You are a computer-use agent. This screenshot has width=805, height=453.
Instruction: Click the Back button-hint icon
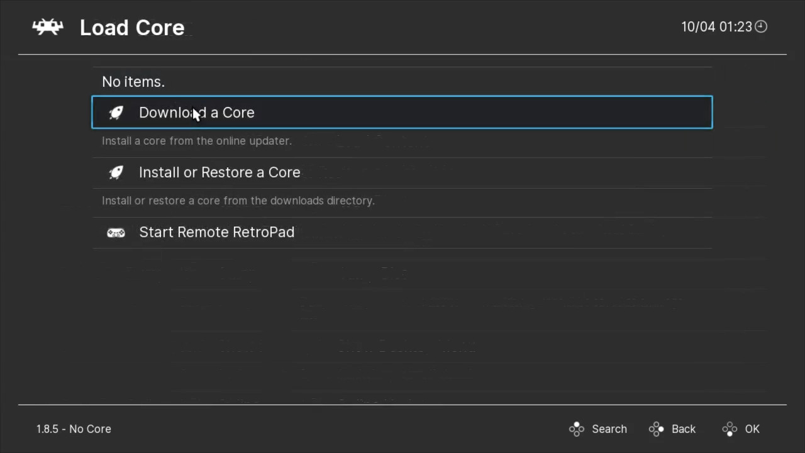657,429
